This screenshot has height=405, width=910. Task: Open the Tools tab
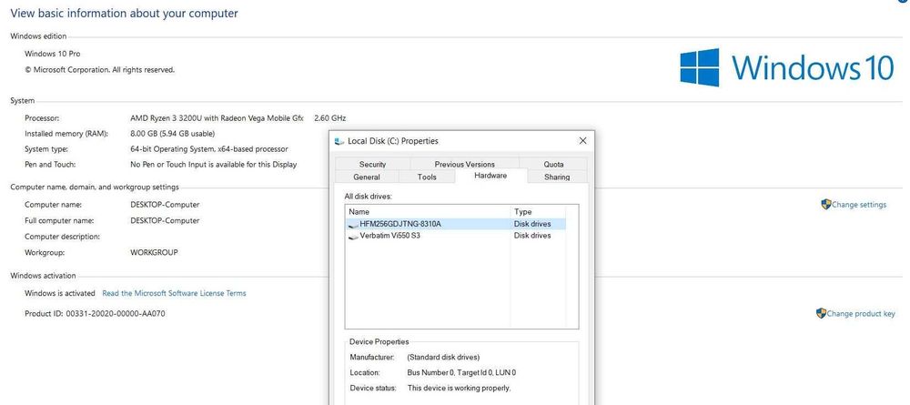427,177
